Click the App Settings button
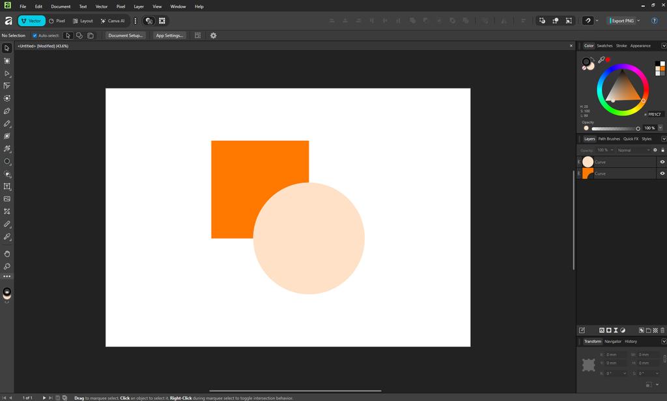 coord(169,36)
